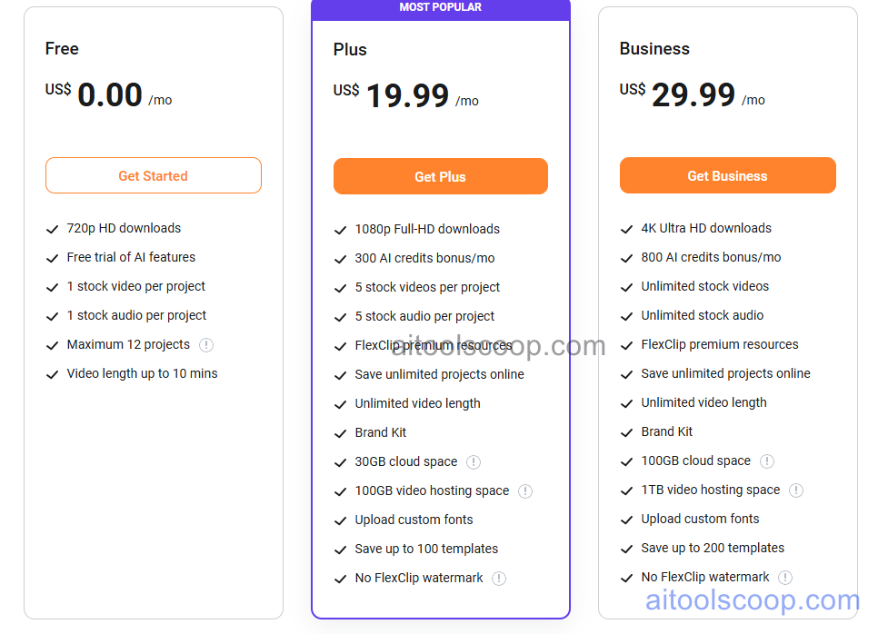Open info for No FlexClip watermark in Business
This screenshot has height=634, width=878.
click(784, 577)
